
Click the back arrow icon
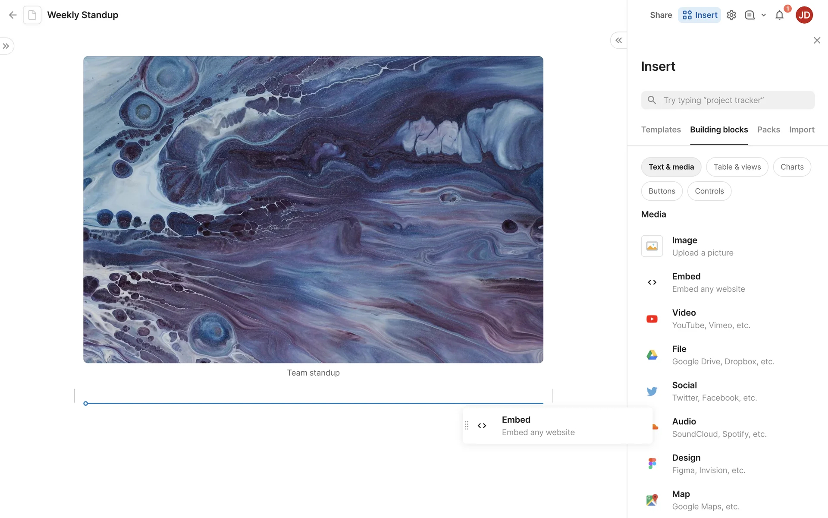(x=13, y=15)
